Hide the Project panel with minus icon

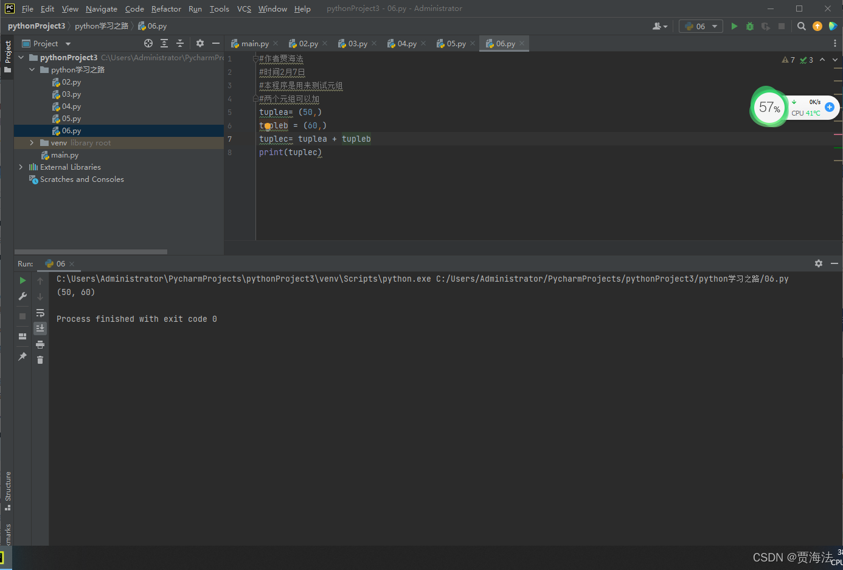pyautogui.click(x=216, y=43)
